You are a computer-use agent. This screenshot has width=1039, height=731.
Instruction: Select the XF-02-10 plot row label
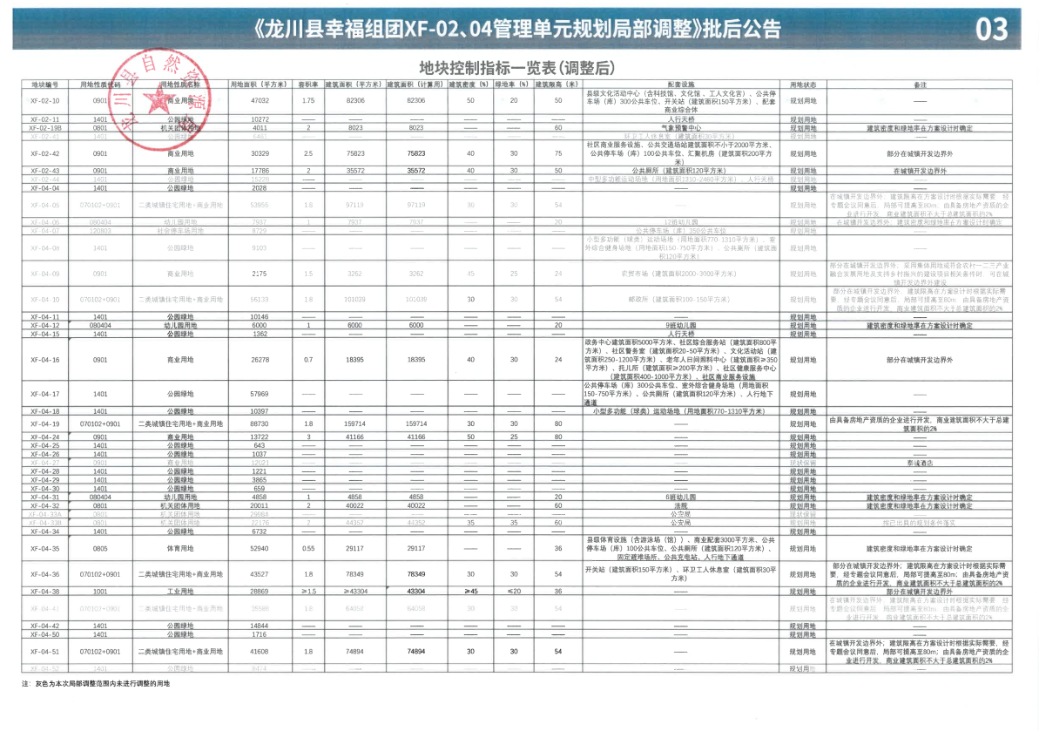(45, 101)
